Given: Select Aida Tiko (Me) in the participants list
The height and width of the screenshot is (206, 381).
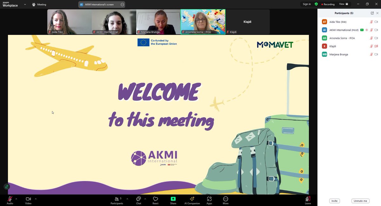Looking at the screenshot, I should pyautogui.click(x=349, y=22).
